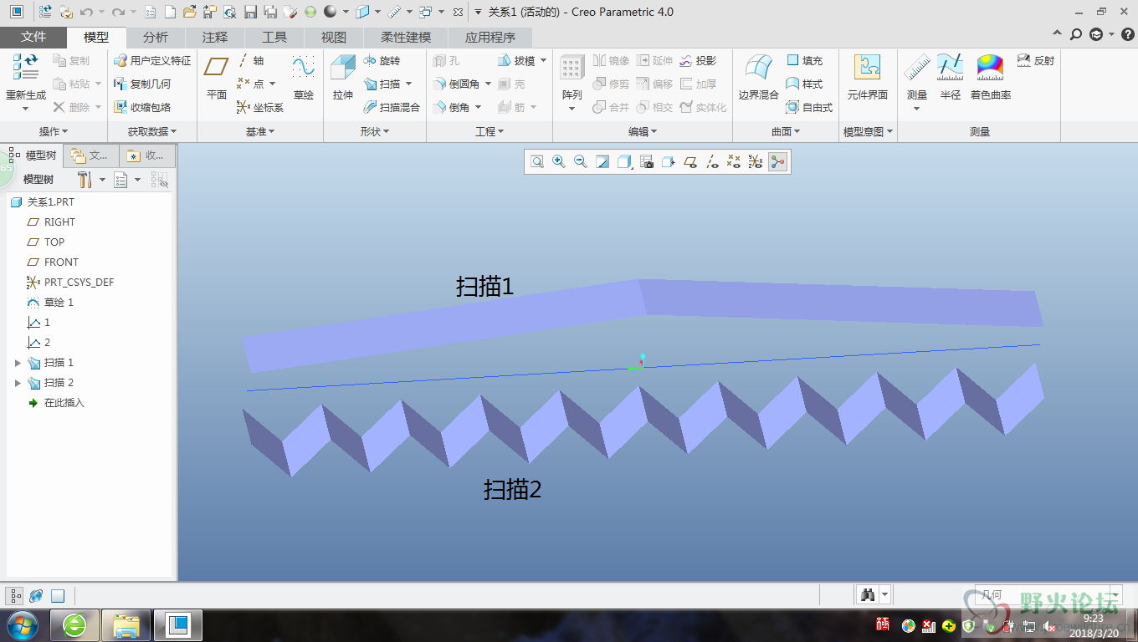1138x642 pixels.
Task: Switch to the folder browser navigator tab
Action: pos(90,155)
